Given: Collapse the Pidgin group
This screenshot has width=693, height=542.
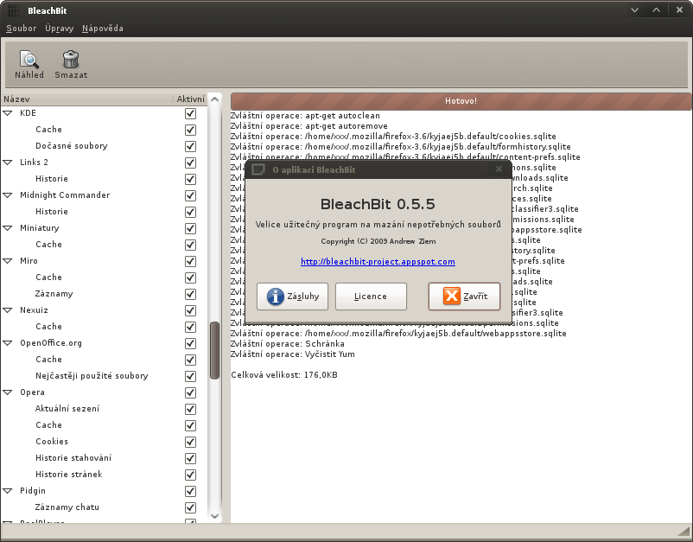Looking at the screenshot, I should coord(8,491).
